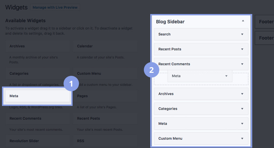Click the Pages available widget
Image resolution: width=274 pixels, height=148 pixels.
105,96
